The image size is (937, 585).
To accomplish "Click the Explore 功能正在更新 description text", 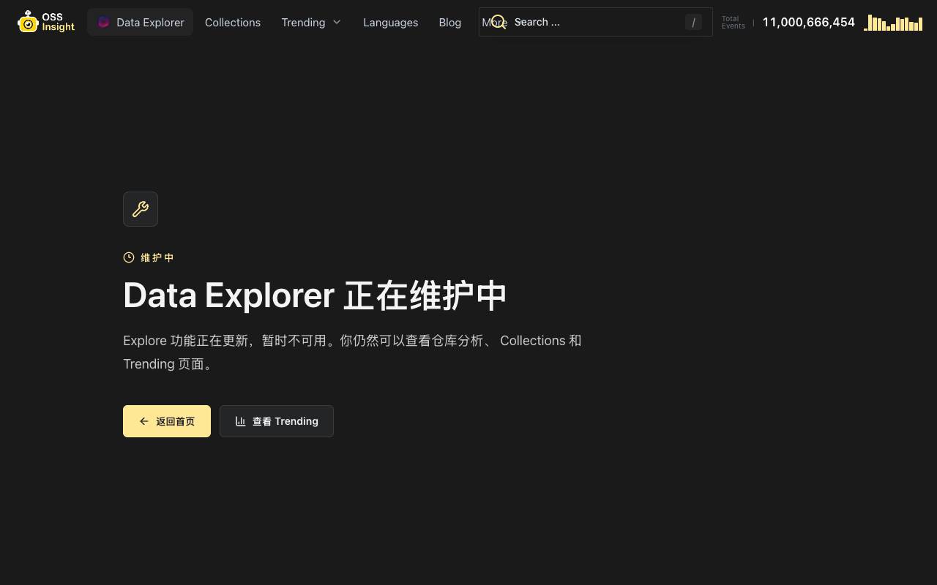I will tap(352, 352).
